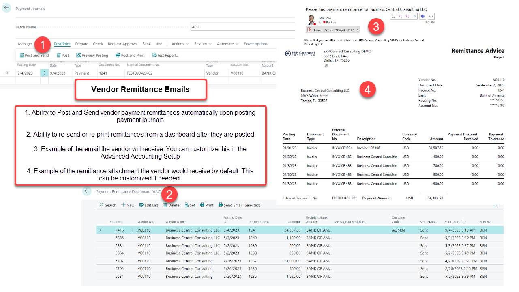Screen dimensions: 519x292
Task: Delete the selected remittance entry
Action: (171, 205)
